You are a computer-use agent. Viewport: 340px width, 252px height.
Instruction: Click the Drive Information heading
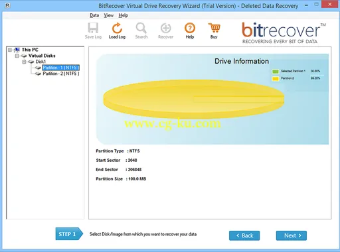[x=242, y=61]
